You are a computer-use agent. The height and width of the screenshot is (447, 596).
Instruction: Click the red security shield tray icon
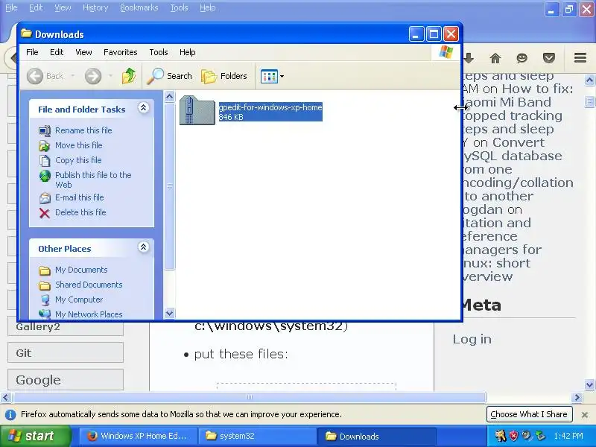[513, 436]
